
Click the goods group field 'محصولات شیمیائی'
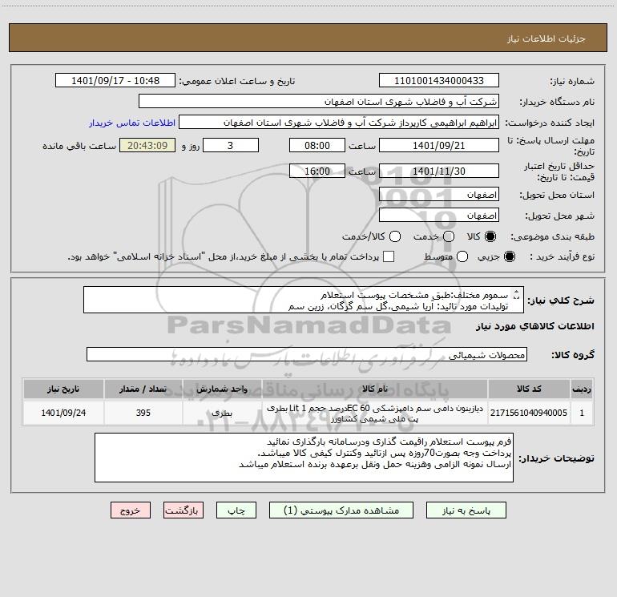tap(307, 354)
